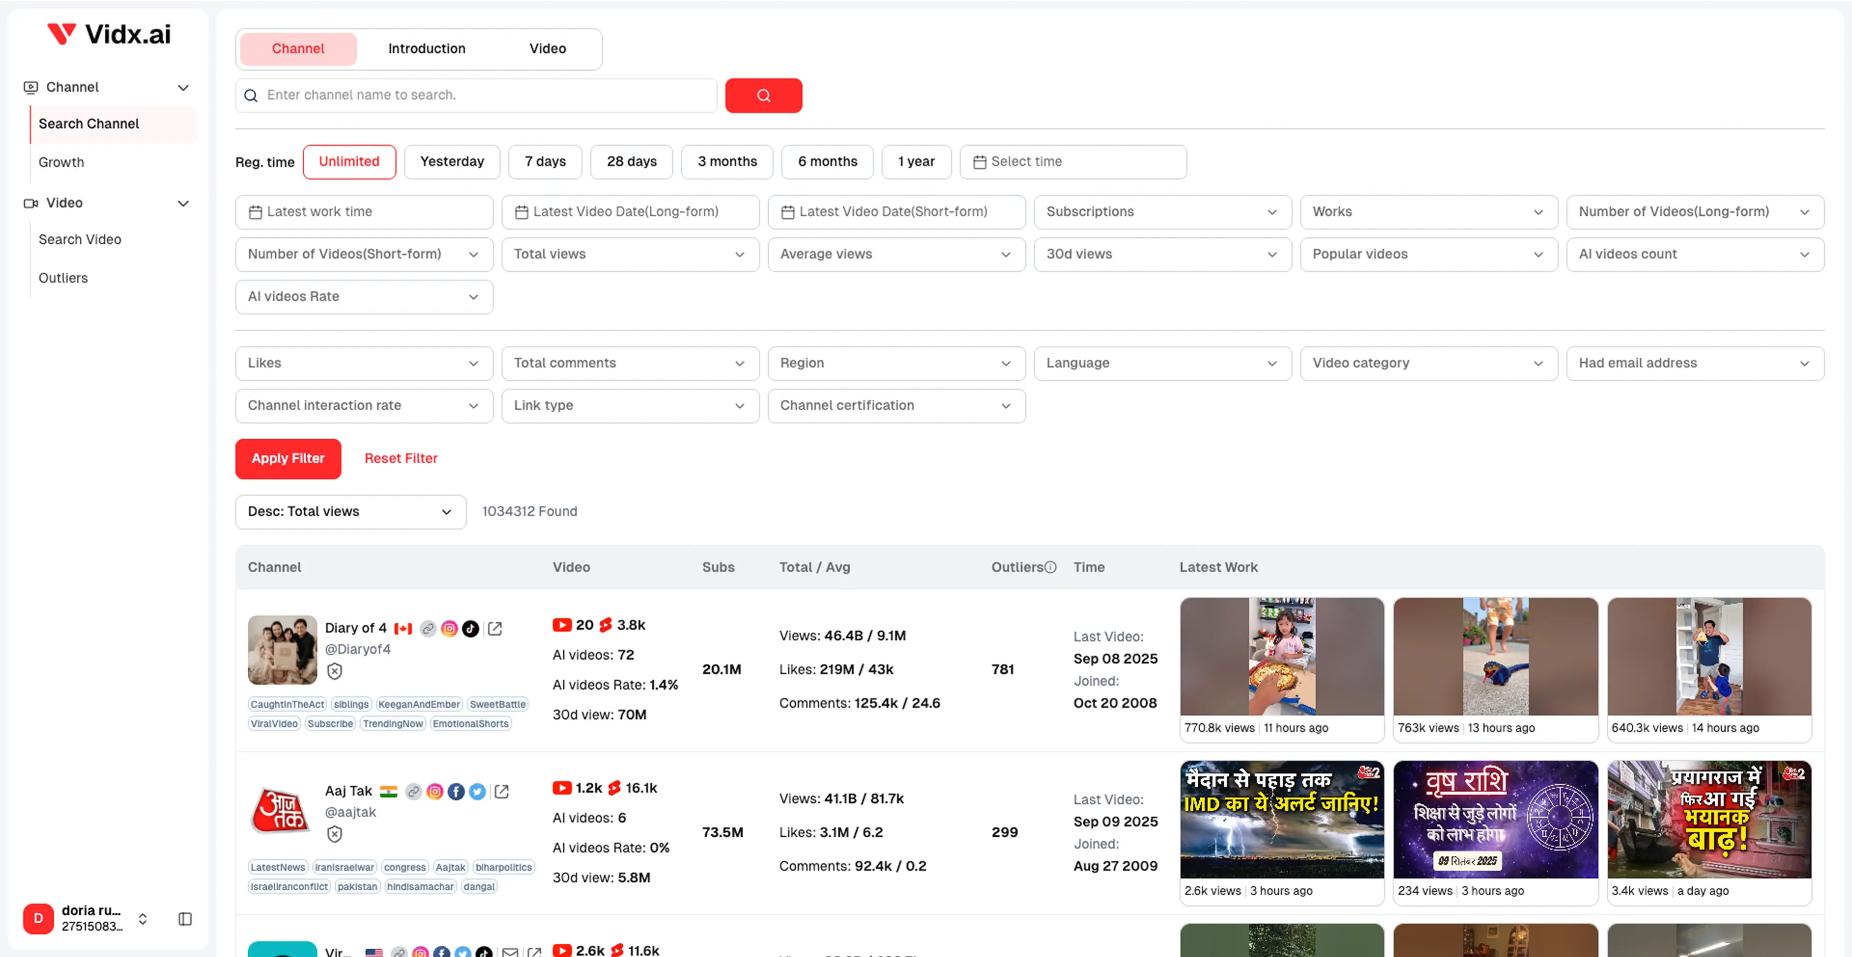Select the 1 year registration time filter
1852x957 pixels.
click(x=917, y=162)
